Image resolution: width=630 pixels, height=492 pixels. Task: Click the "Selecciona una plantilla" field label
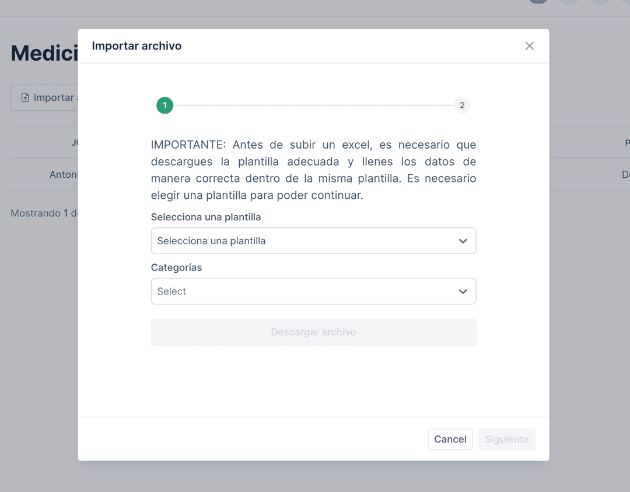pyautogui.click(x=206, y=217)
